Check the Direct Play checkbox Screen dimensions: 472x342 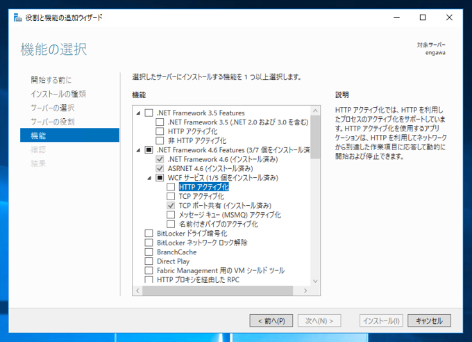click(149, 261)
